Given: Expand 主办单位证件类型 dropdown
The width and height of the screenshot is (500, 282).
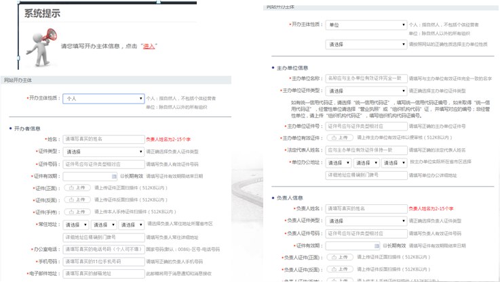Looking at the screenshot, I should coord(366,90).
